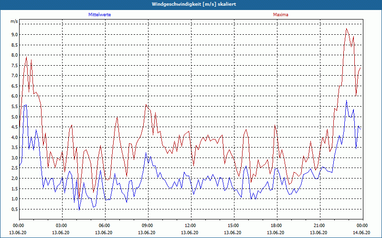Click the 5,5 y-axis label
382x238 pixels.
(14, 106)
